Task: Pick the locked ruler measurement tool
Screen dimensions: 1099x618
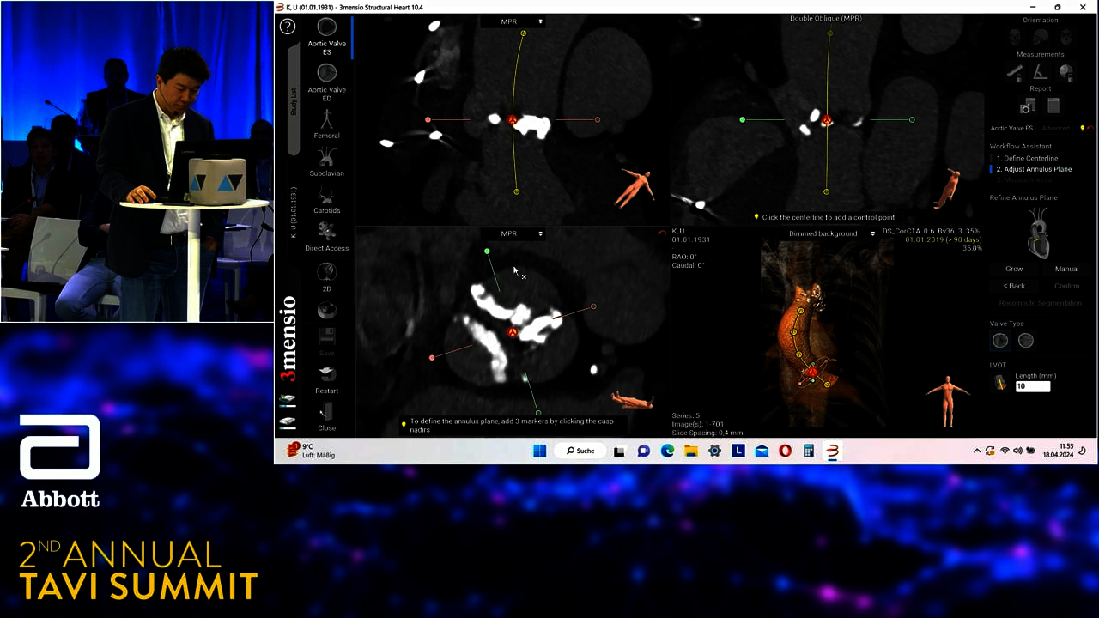Action: coord(1015,73)
